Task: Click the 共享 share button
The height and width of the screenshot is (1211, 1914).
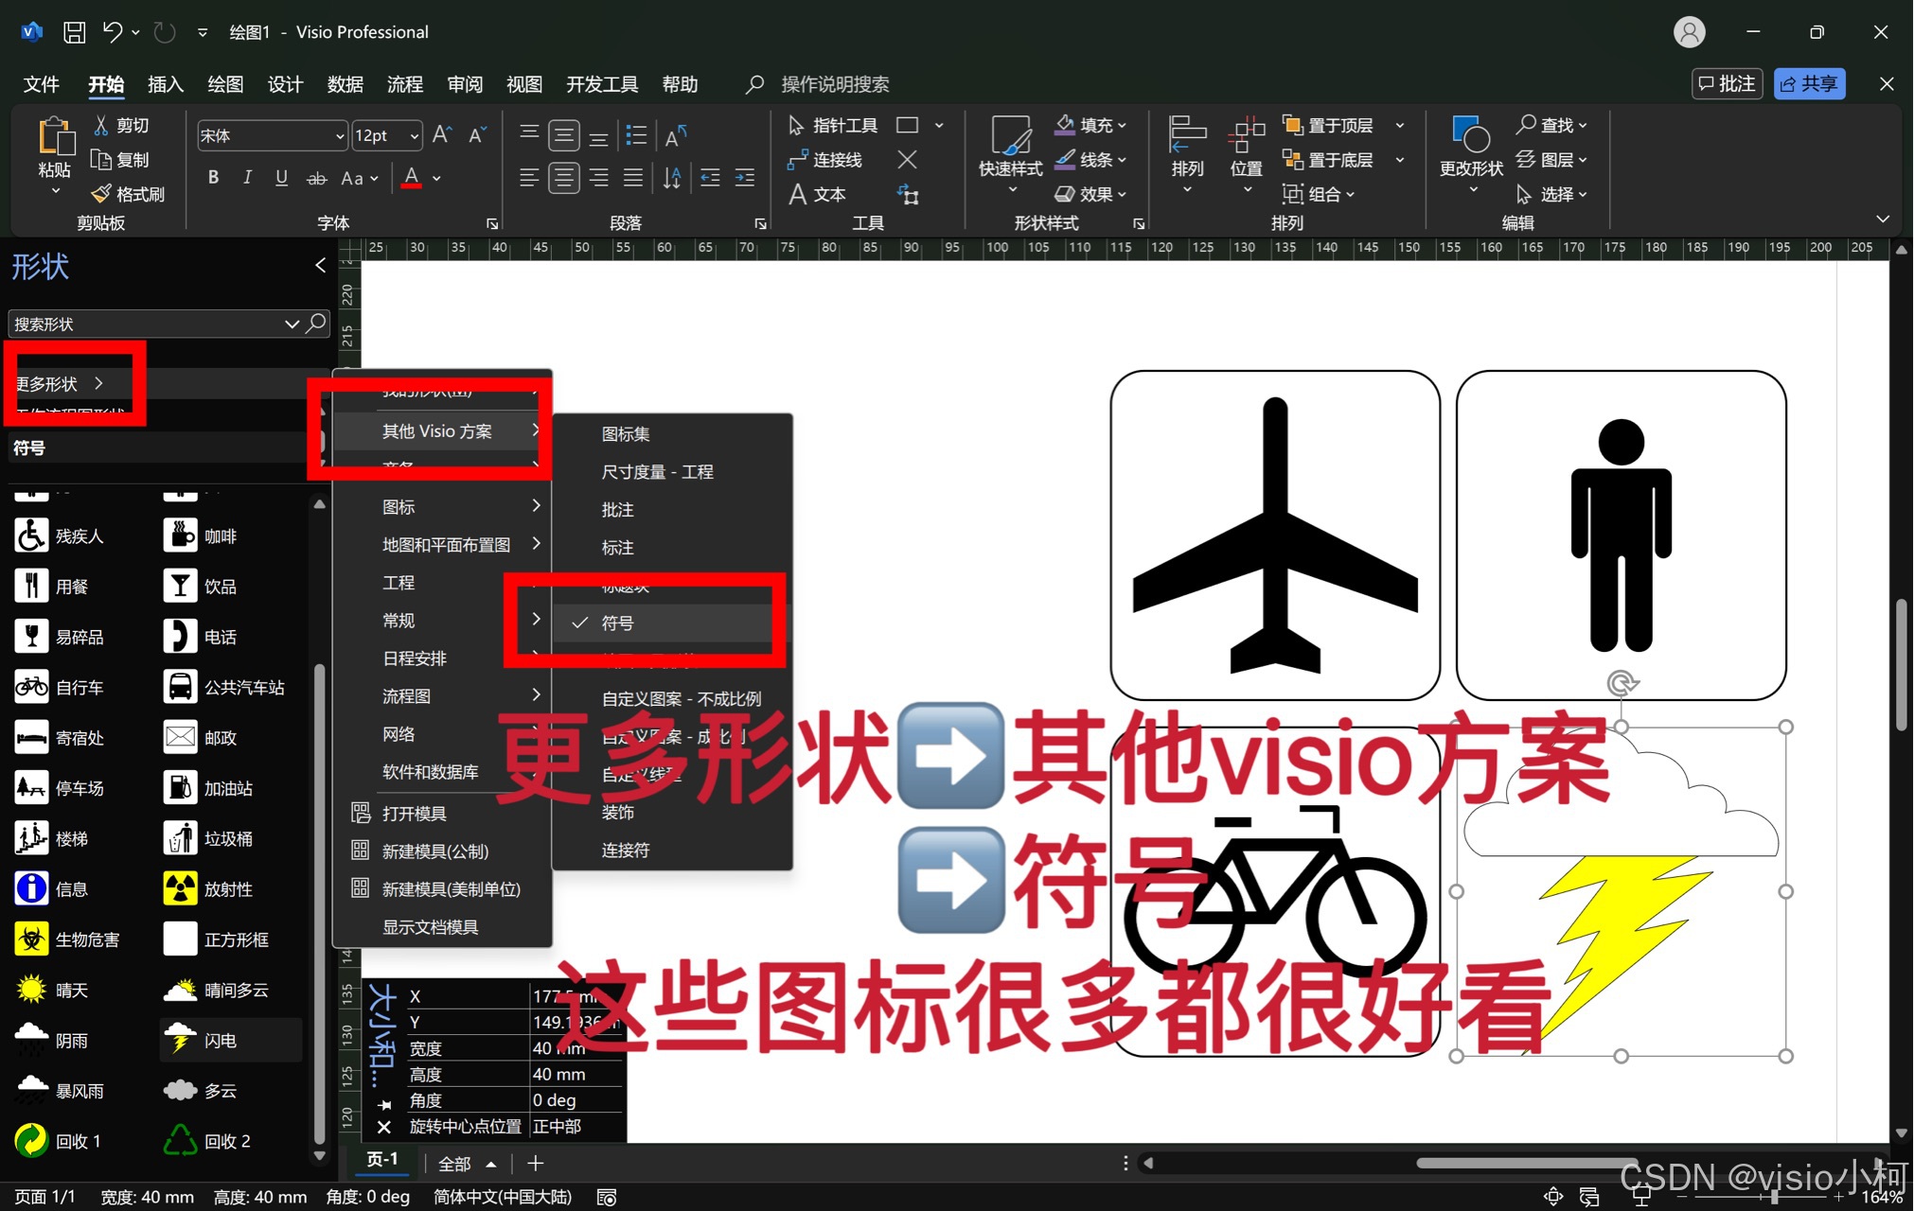Action: [x=1808, y=83]
